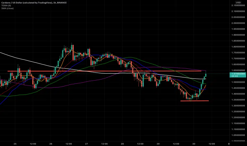
Task: Click the 1.20000000 price axis label
Action: (x=238, y=117)
